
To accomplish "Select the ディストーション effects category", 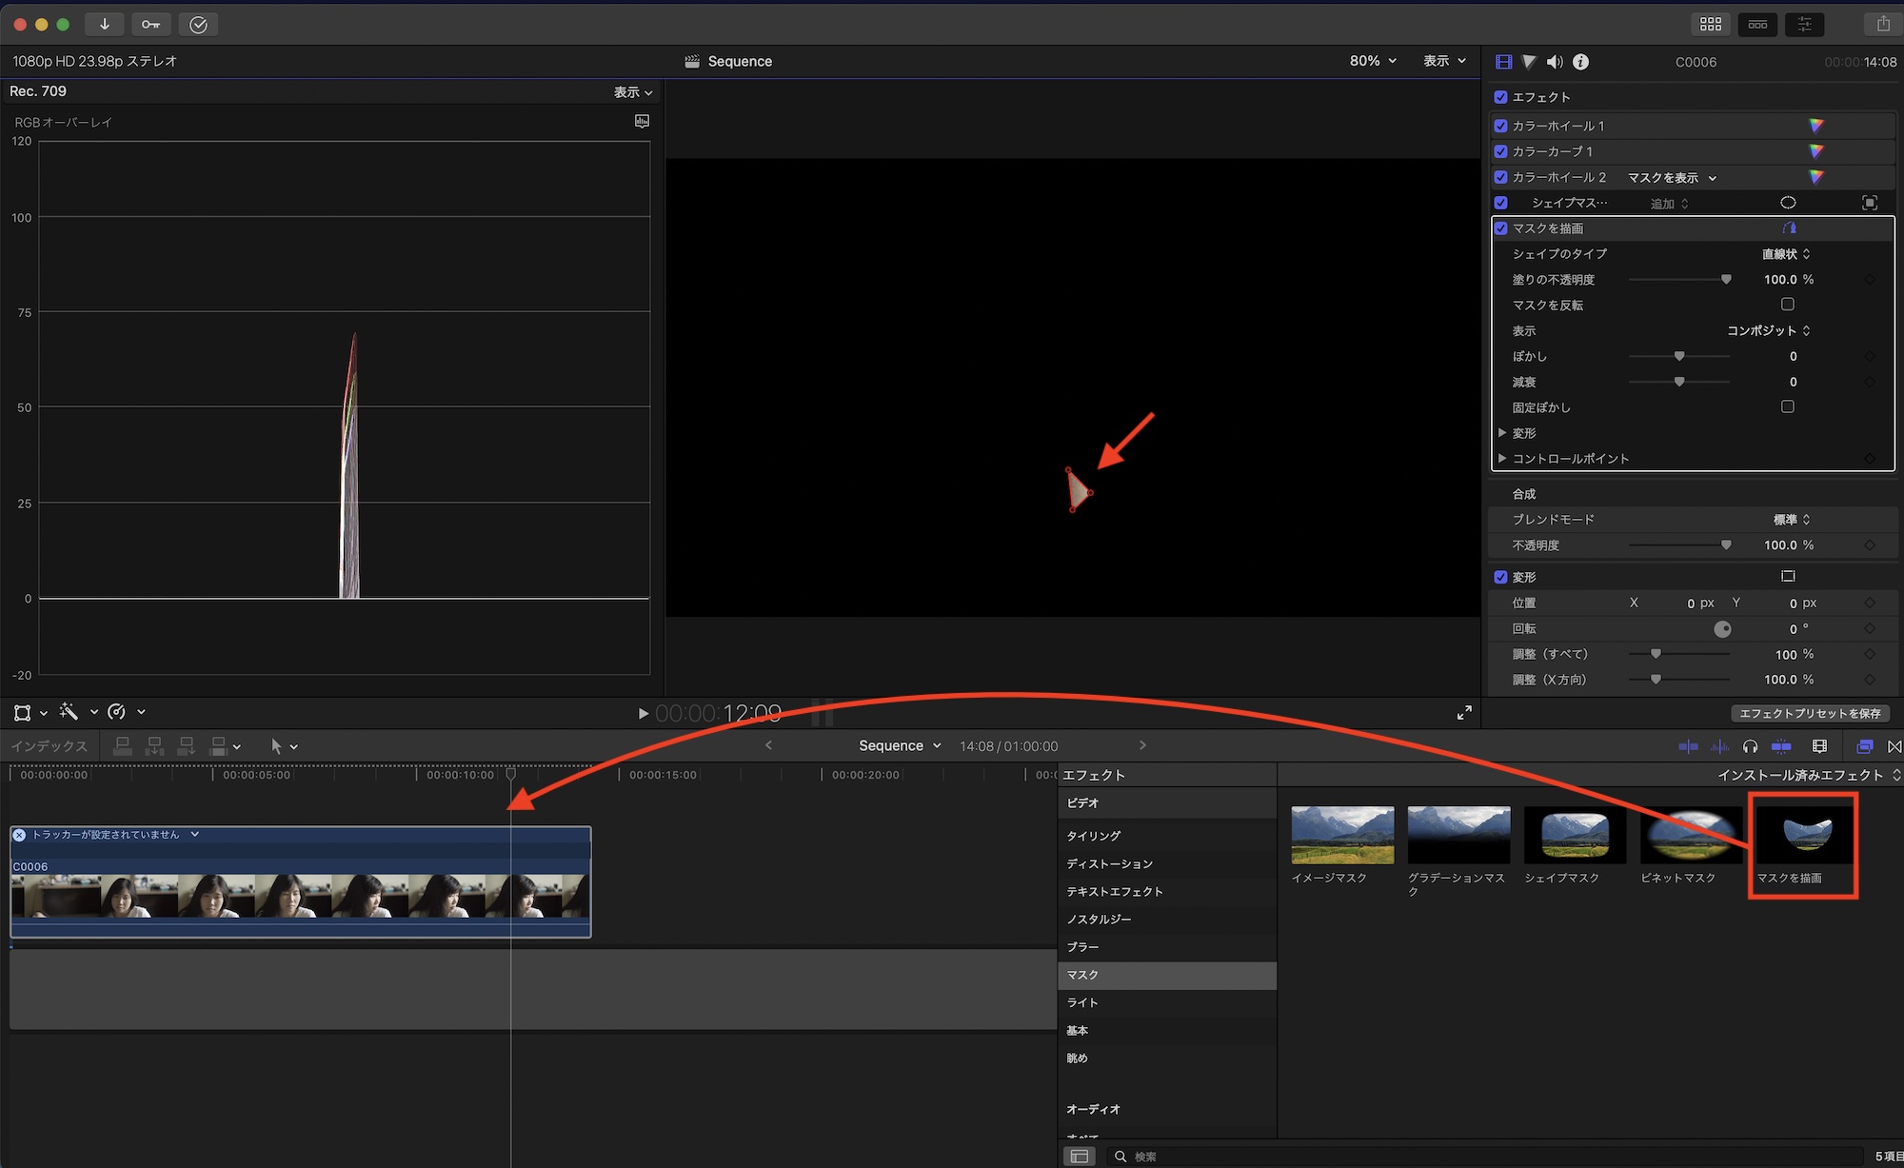I will tap(1109, 863).
